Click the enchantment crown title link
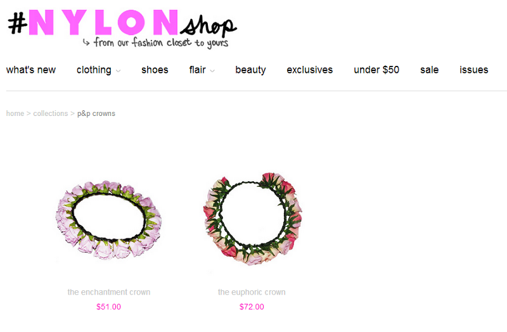This screenshot has width=507, height=332. tap(109, 292)
